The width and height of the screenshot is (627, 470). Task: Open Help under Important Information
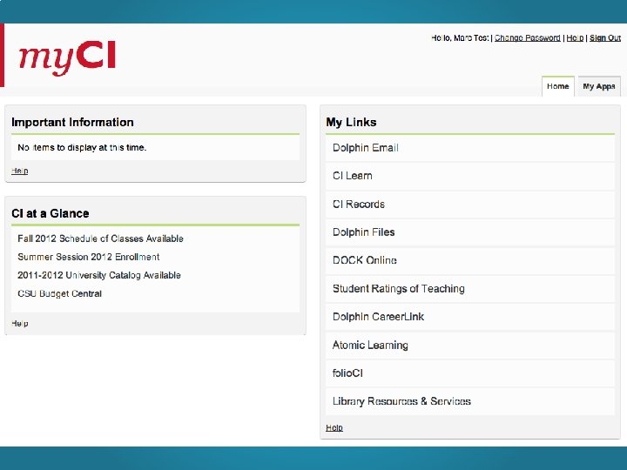tap(19, 171)
